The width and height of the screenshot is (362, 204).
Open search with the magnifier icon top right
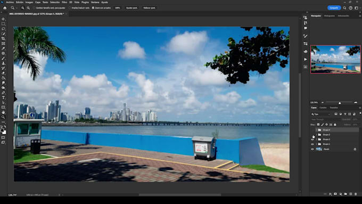(344, 8)
